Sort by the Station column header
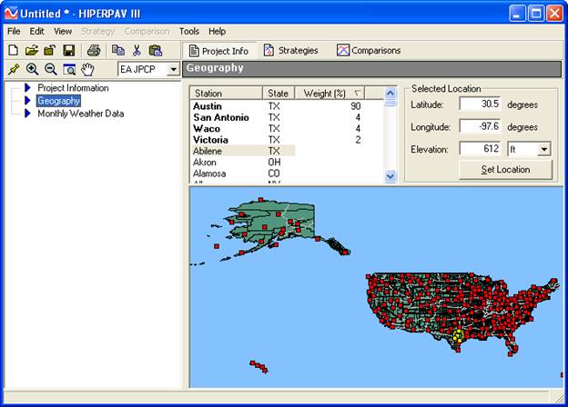 point(226,94)
